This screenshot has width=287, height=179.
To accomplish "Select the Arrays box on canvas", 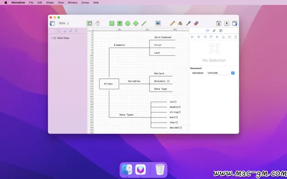I will click(109, 84).
